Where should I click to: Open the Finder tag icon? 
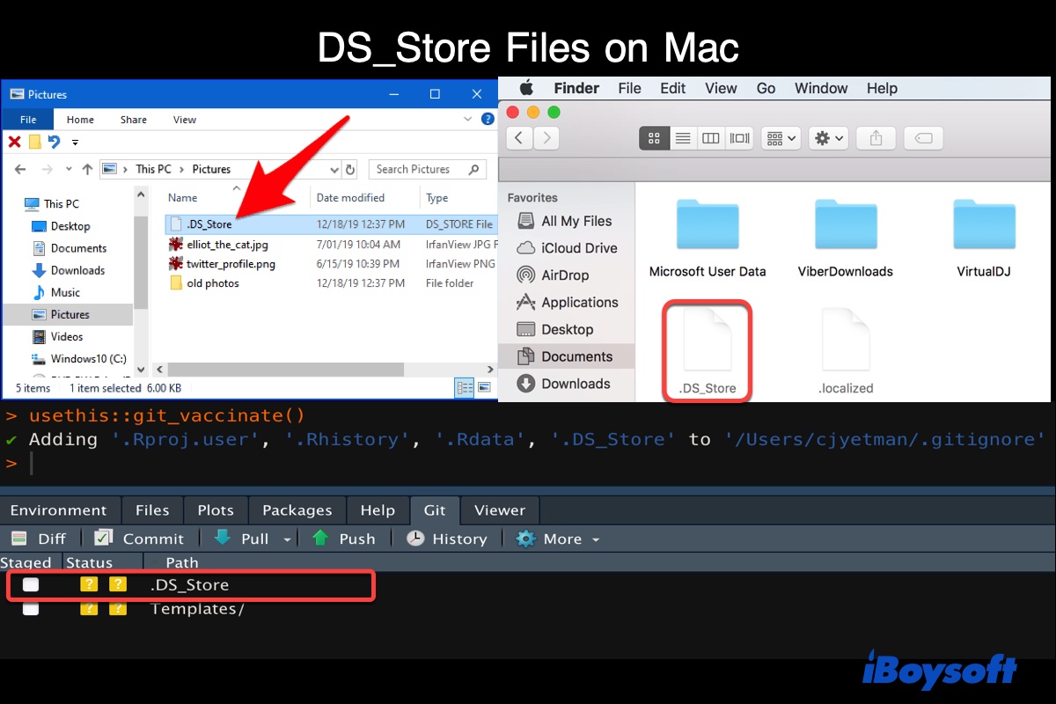tap(923, 138)
